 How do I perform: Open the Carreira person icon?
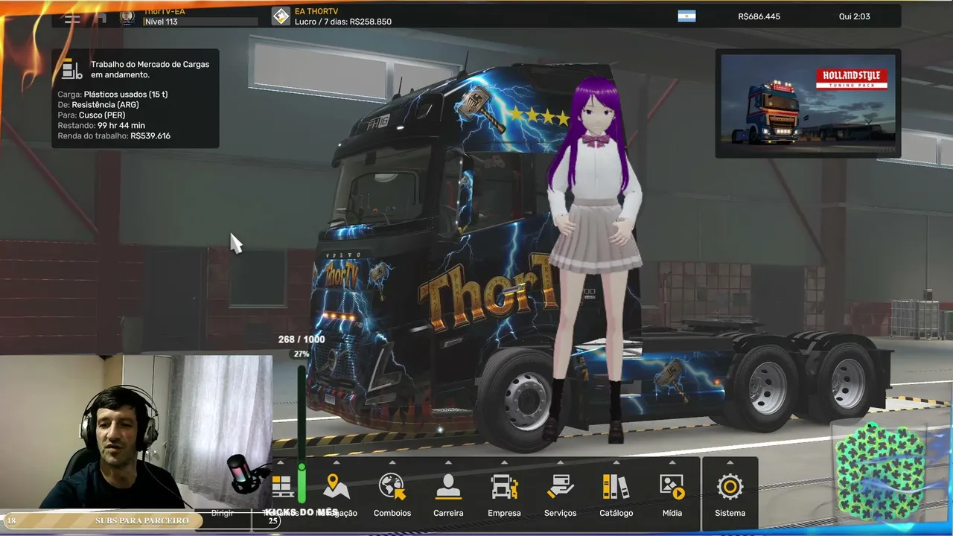[x=448, y=487]
